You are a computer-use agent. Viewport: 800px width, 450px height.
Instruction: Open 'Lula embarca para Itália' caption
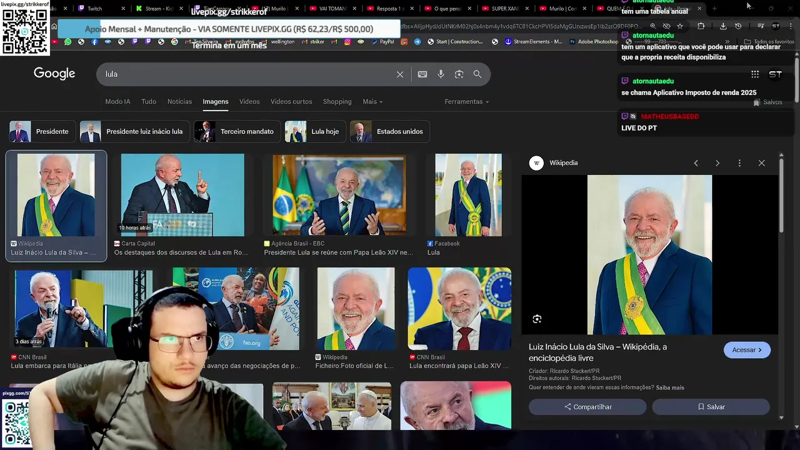coord(52,366)
